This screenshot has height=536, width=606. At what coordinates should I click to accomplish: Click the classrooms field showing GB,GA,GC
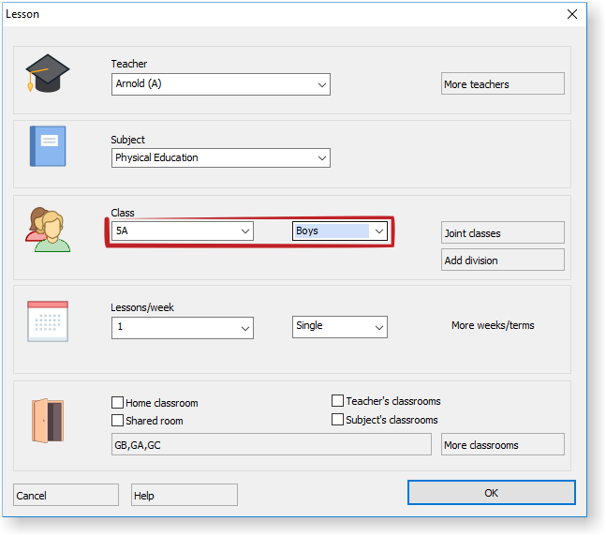[271, 445]
